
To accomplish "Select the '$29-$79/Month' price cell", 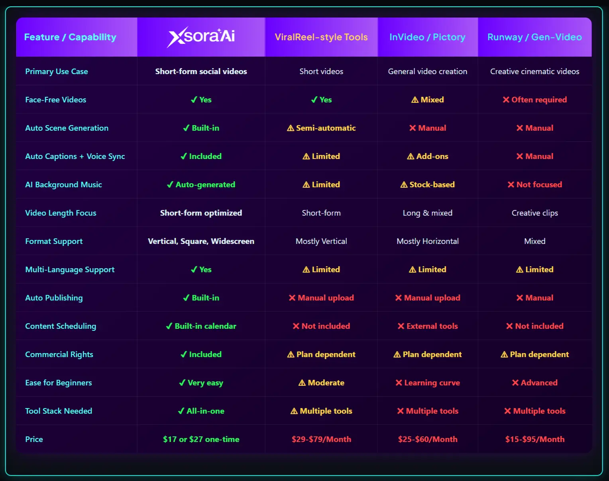I will pos(321,439).
